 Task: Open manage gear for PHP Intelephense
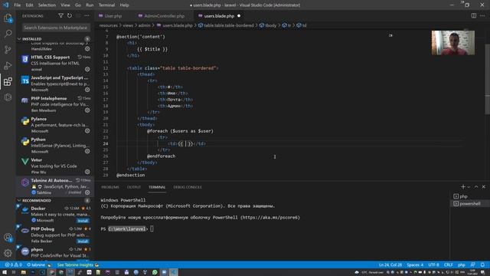coord(87,110)
